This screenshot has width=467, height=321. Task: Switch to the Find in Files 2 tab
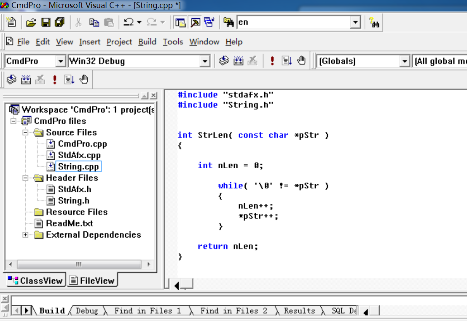click(x=233, y=311)
